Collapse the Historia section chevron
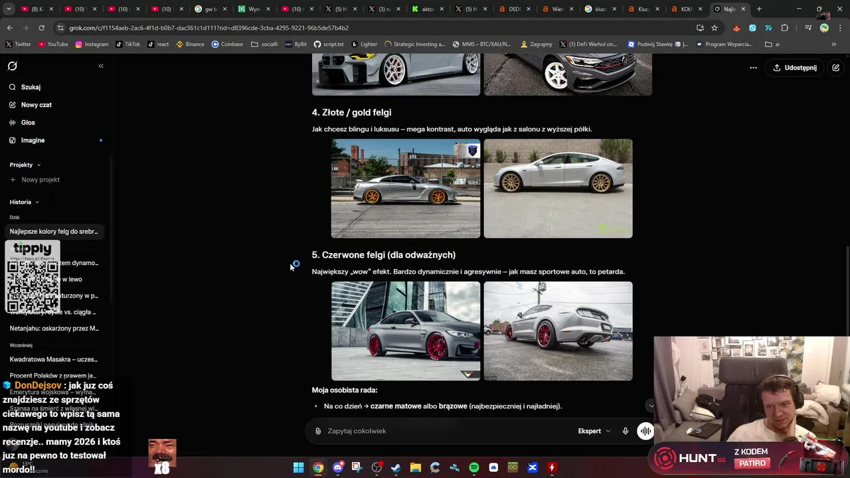850x478 pixels. coord(37,202)
